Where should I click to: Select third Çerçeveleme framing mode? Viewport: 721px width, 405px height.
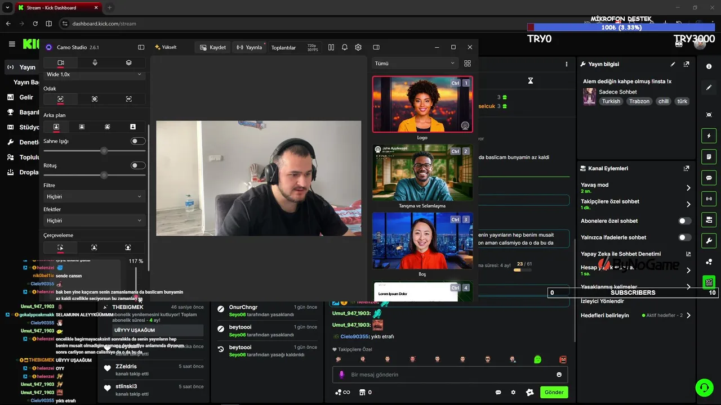tap(128, 247)
